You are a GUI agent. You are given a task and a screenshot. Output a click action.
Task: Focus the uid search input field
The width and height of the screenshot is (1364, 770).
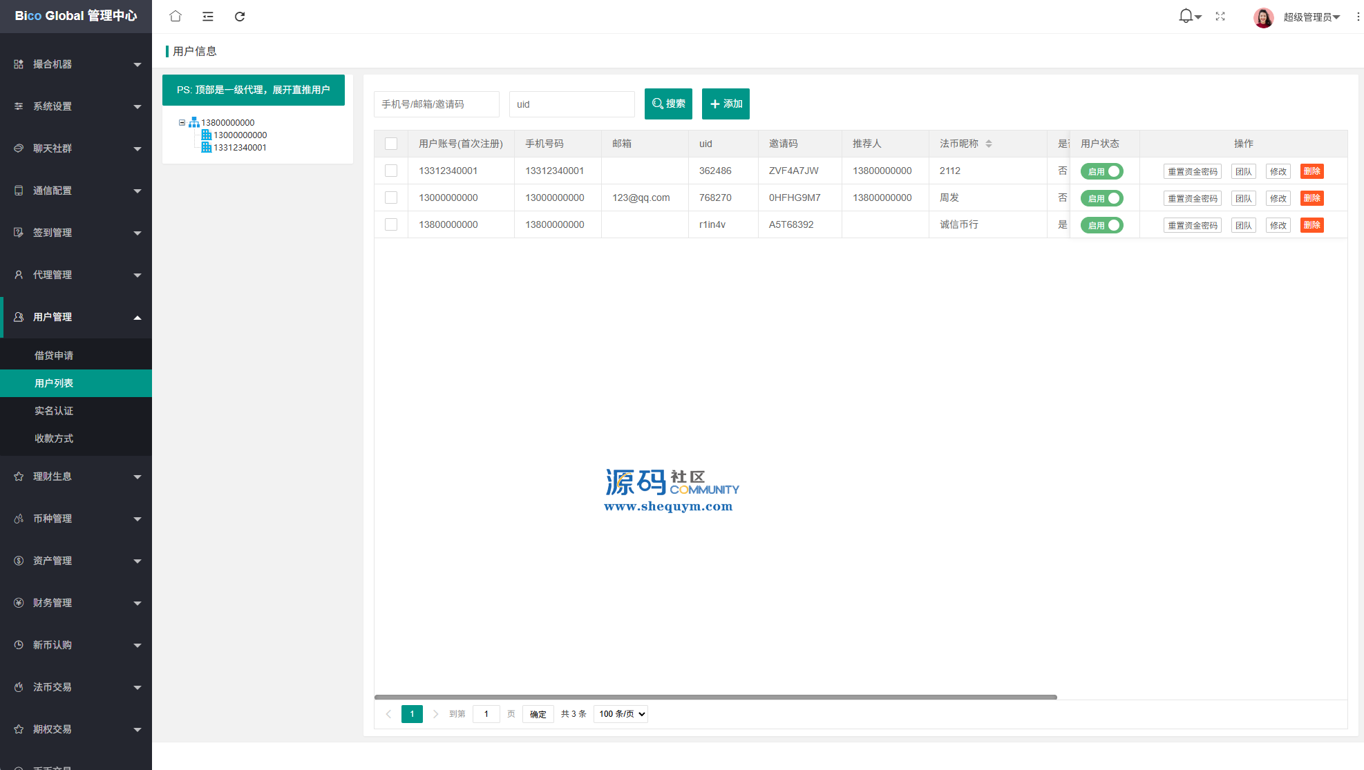coord(571,104)
